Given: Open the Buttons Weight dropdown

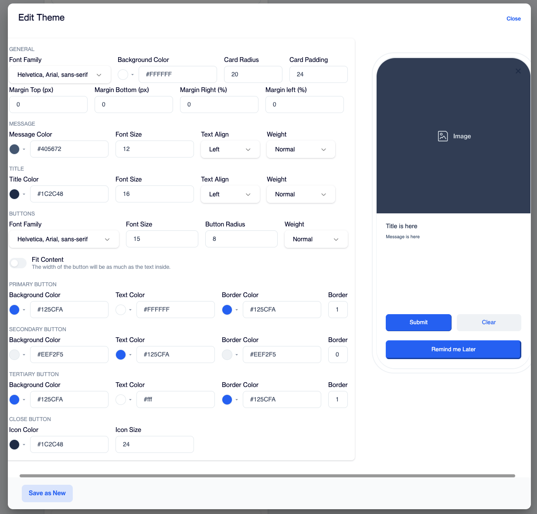Looking at the screenshot, I should [x=316, y=239].
